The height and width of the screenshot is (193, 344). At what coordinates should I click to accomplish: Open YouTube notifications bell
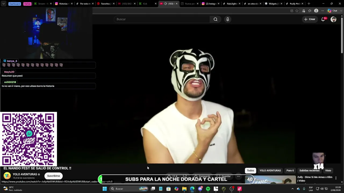pos(323,19)
